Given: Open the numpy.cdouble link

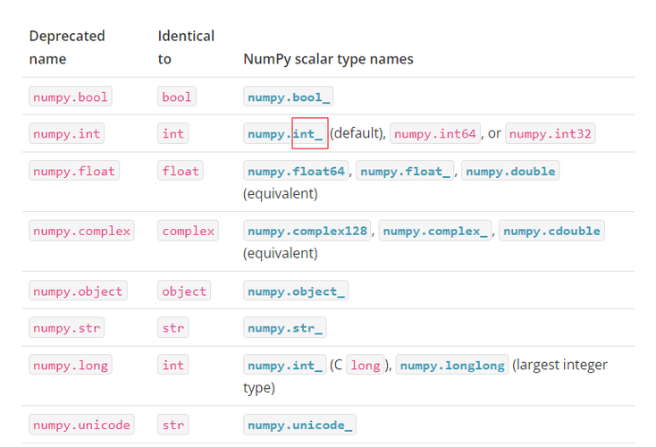Looking at the screenshot, I should [x=551, y=231].
